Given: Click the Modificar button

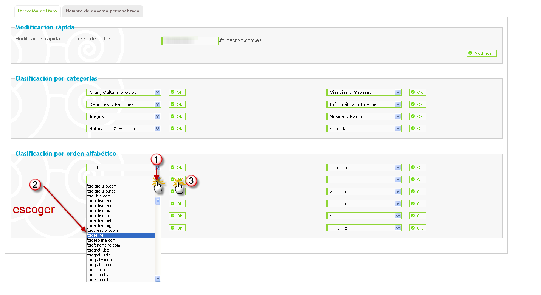Looking at the screenshot, I should [482, 53].
